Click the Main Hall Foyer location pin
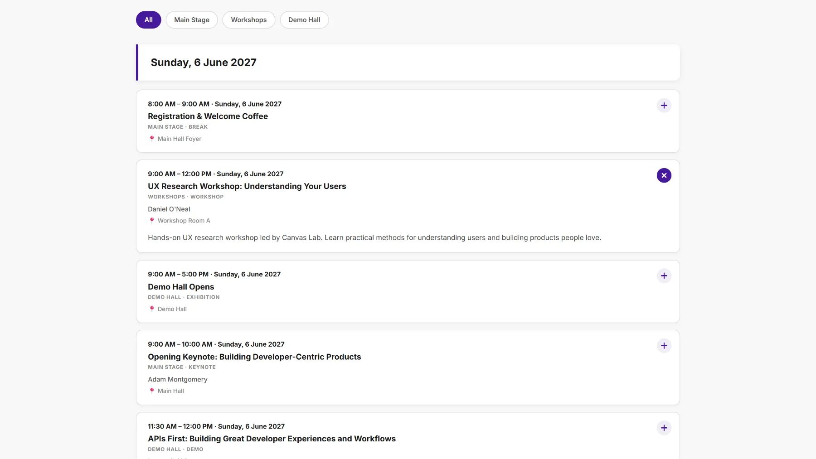The image size is (816, 459). (152, 139)
